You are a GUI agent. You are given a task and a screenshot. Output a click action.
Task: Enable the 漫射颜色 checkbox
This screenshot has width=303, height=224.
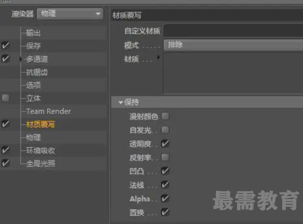pyautogui.click(x=165, y=116)
